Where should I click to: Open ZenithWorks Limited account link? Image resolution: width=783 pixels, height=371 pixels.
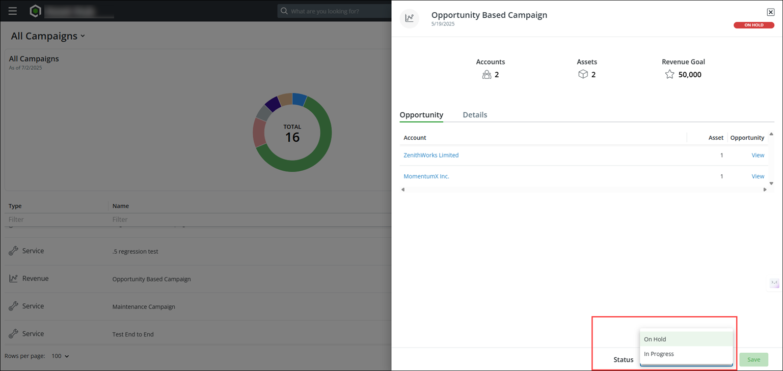(x=431, y=155)
